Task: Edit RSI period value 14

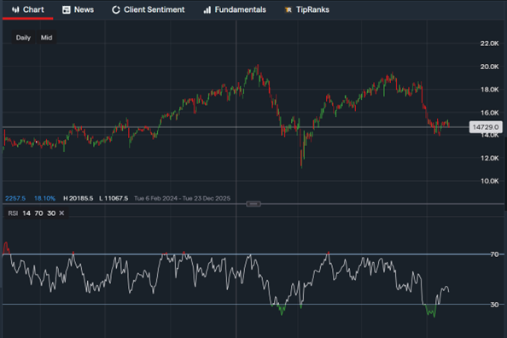Action: tap(26, 213)
